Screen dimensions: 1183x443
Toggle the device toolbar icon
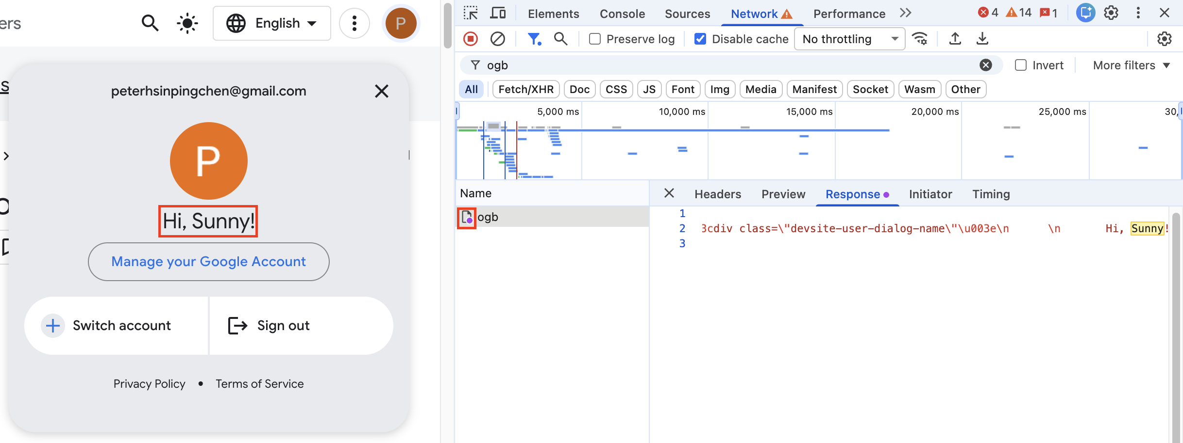click(x=497, y=13)
